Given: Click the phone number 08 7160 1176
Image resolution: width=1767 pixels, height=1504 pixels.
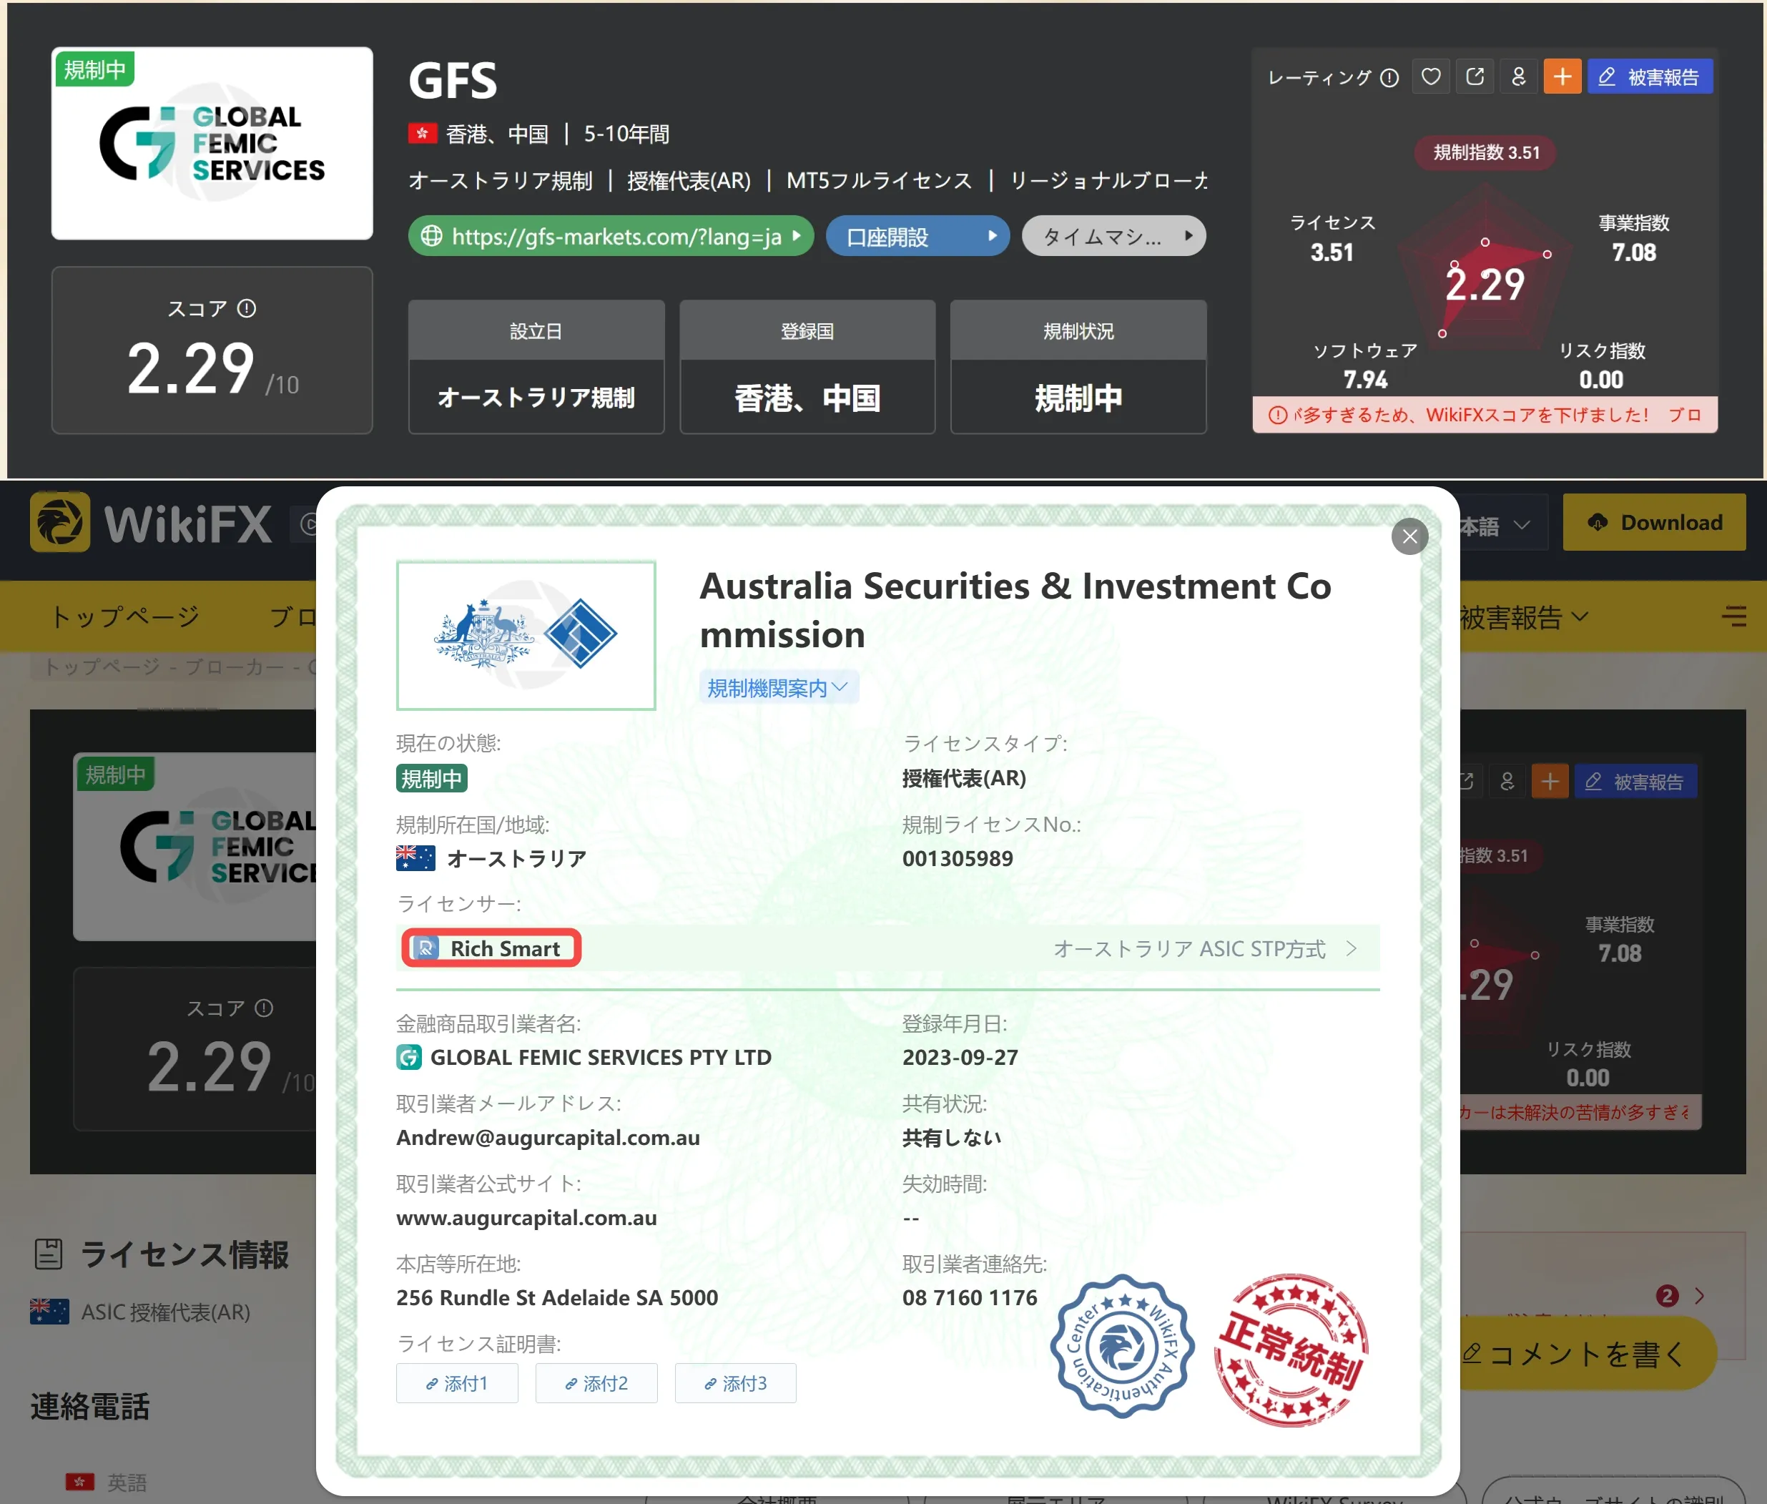Looking at the screenshot, I should 970,1297.
